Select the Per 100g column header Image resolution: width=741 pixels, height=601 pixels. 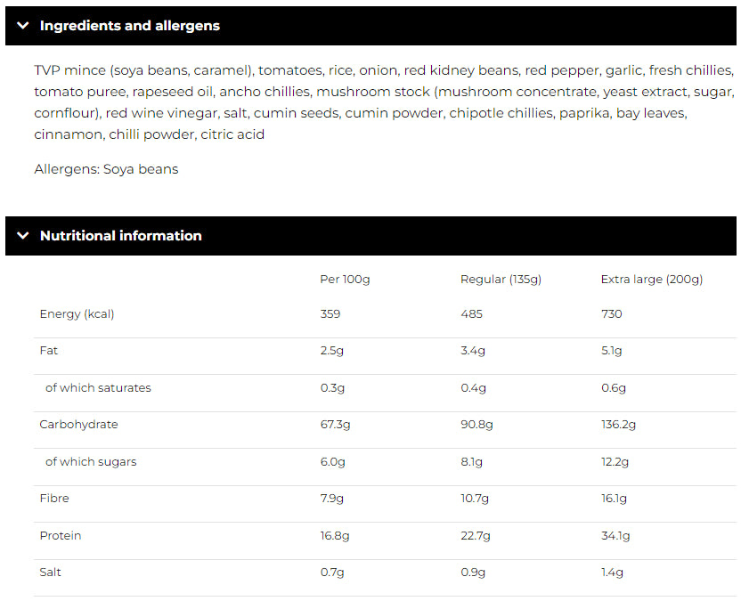tap(345, 280)
